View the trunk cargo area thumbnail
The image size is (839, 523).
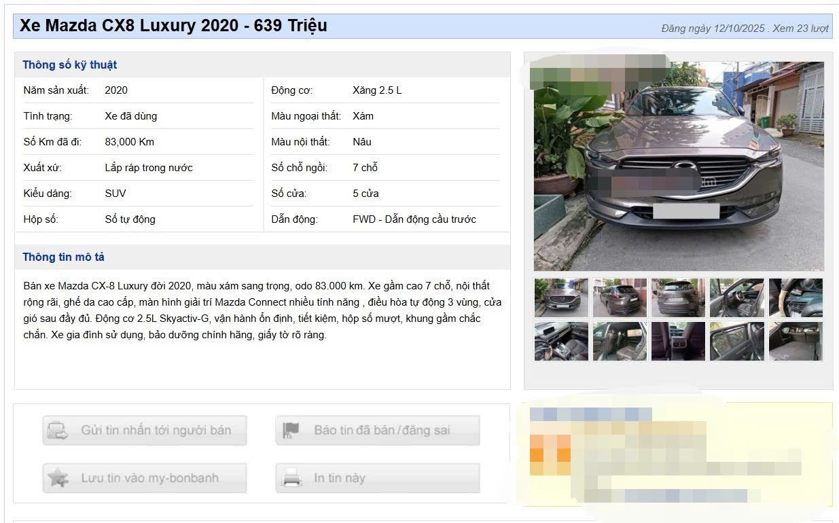tap(796, 341)
